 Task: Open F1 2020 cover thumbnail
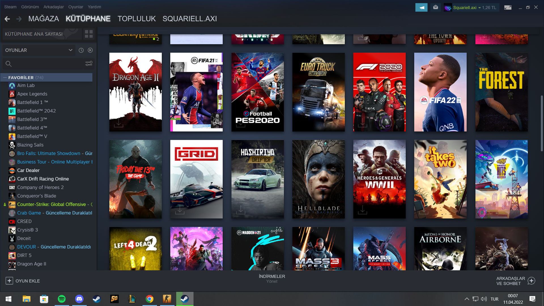click(379, 92)
